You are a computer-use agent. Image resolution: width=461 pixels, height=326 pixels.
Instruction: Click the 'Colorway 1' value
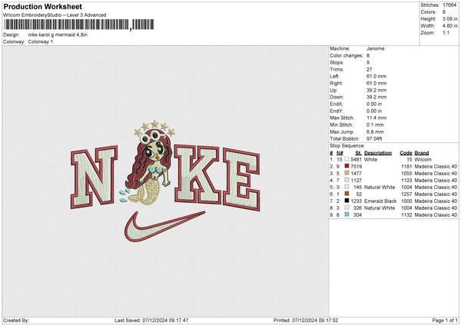(x=41, y=42)
